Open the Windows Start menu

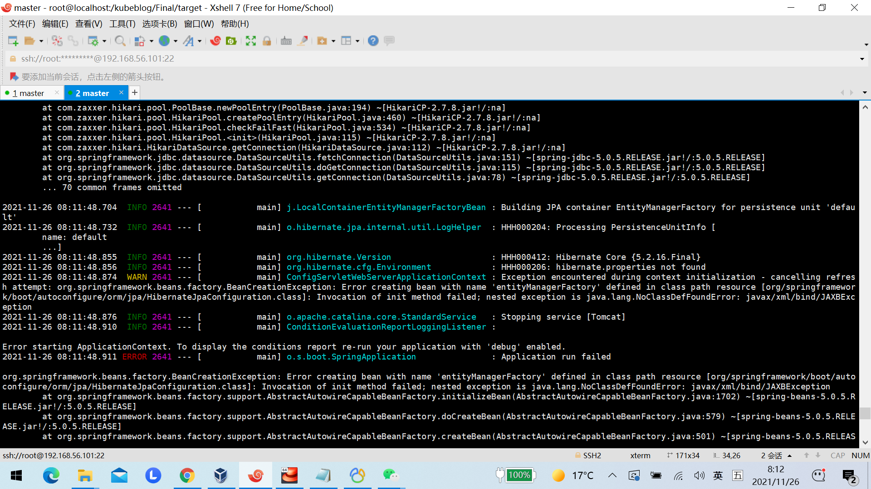pyautogui.click(x=16, y=475)
